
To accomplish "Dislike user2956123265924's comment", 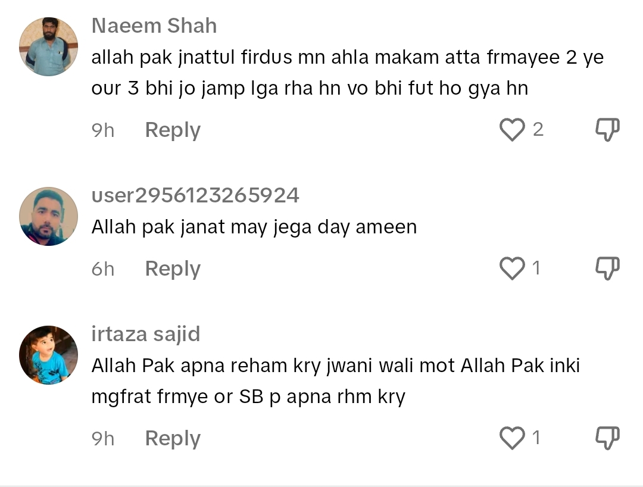I will 607,269.
